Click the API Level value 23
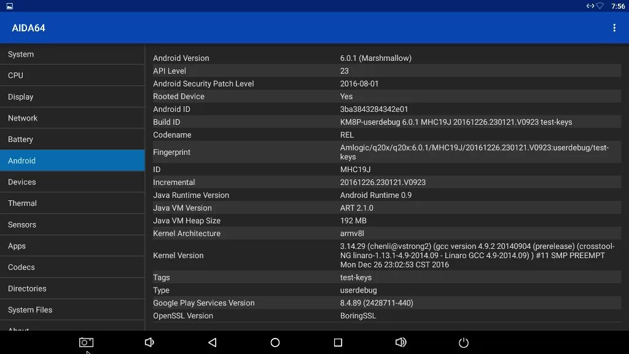The height and width of the screenshot is (354, 629). point(344,71)
